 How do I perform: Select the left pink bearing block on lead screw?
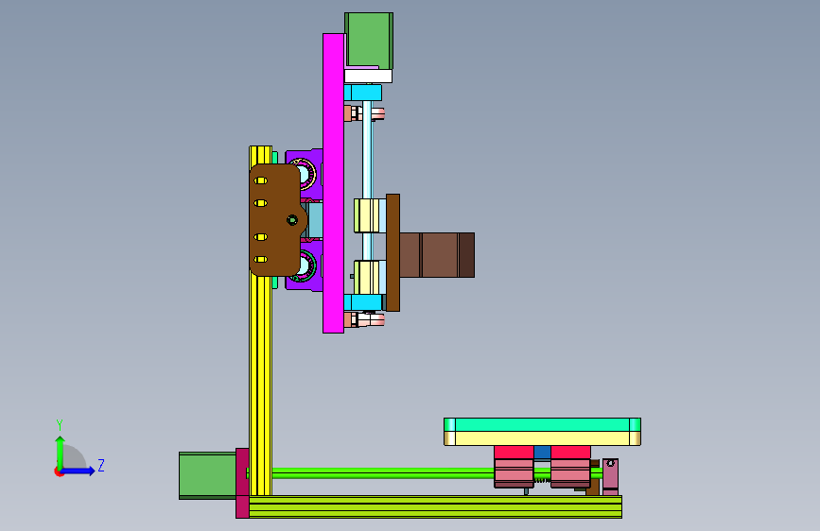pos(515,473)
